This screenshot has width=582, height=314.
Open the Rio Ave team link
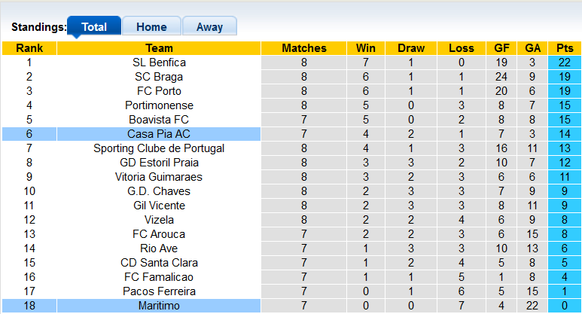(x=159, y=248)
